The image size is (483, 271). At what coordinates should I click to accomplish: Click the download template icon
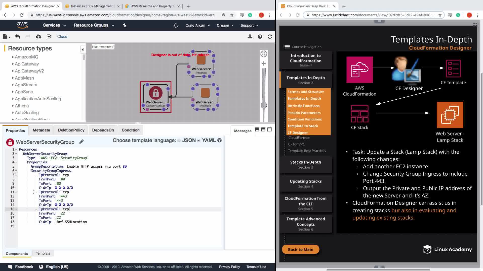click(250, 37)
